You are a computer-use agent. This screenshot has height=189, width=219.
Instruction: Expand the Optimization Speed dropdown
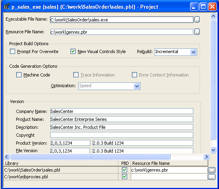click(137, 86)
